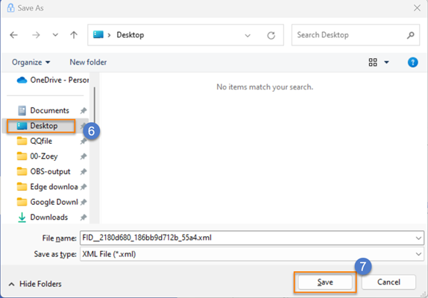Viewport: 428px width, 298px height.
Task: Open view options arrow beside layout icon
Action: coord(386,63)
